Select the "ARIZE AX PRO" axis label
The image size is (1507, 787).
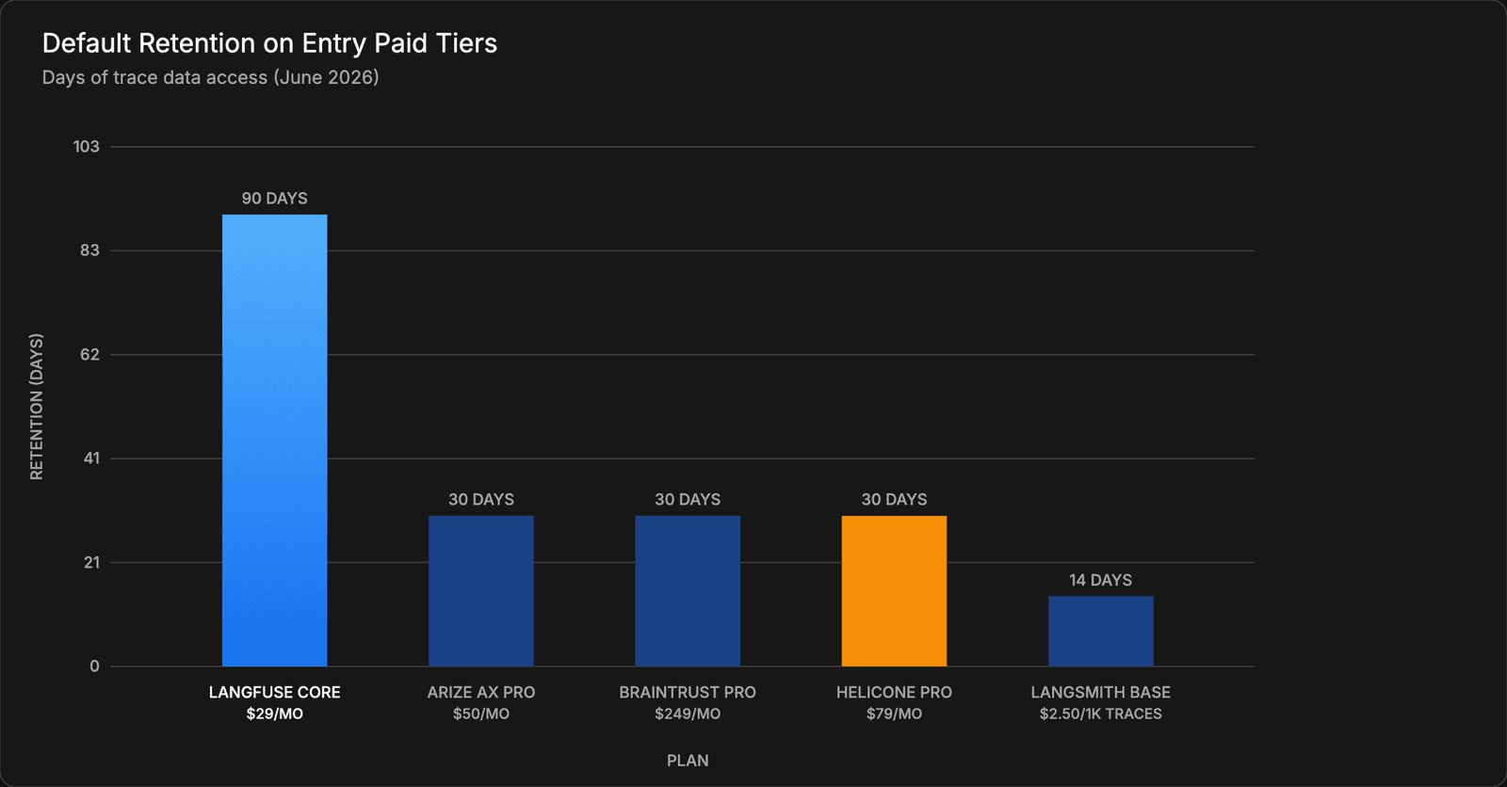(x=481, y=692)
